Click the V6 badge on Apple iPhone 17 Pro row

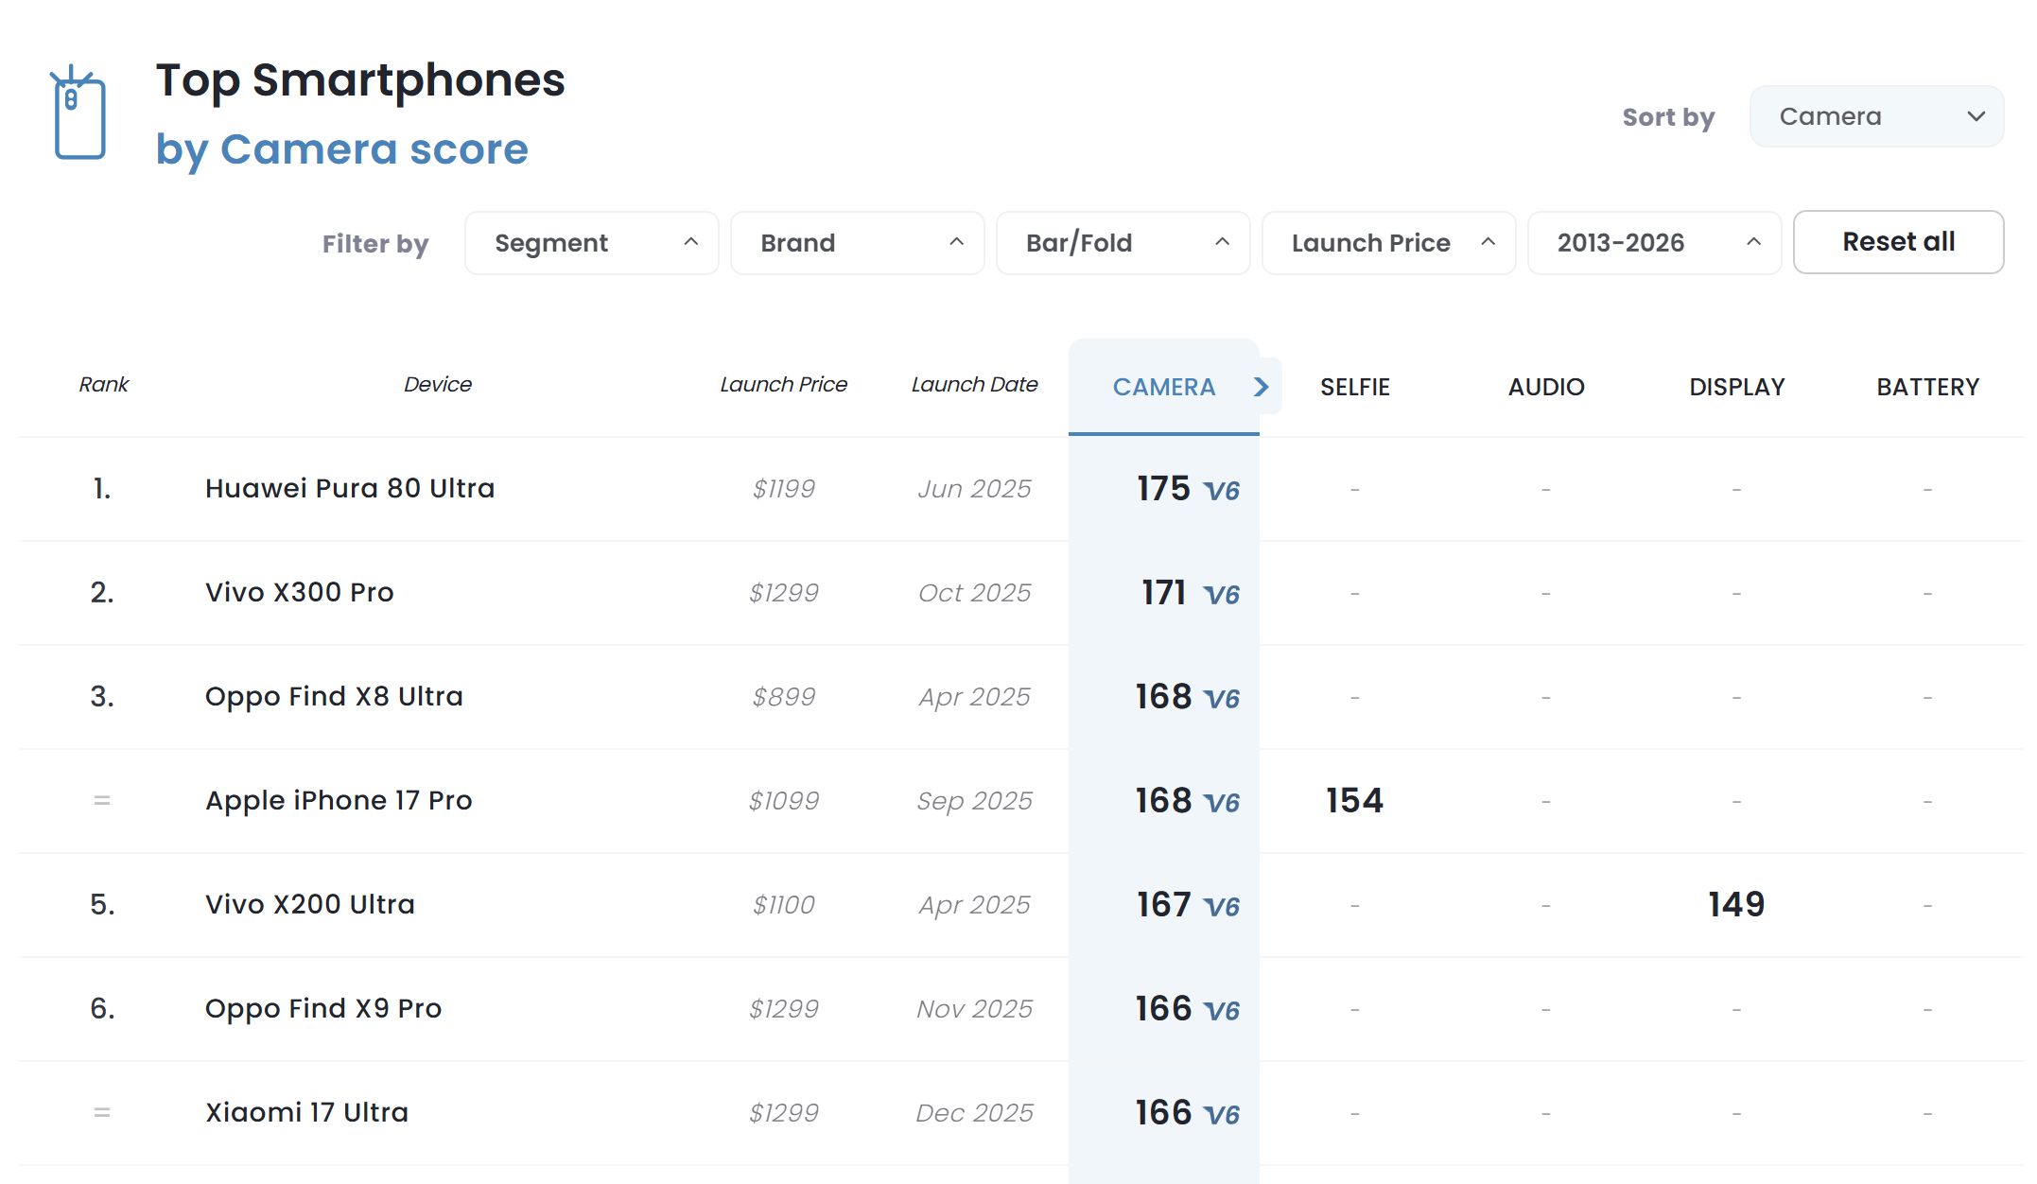pyautogui.click(x=1222, y=804)
